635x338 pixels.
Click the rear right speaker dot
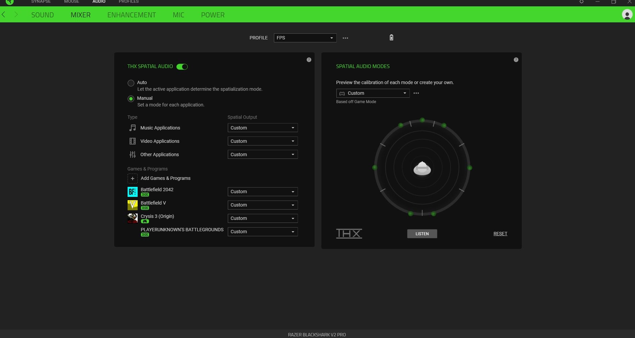434,214
